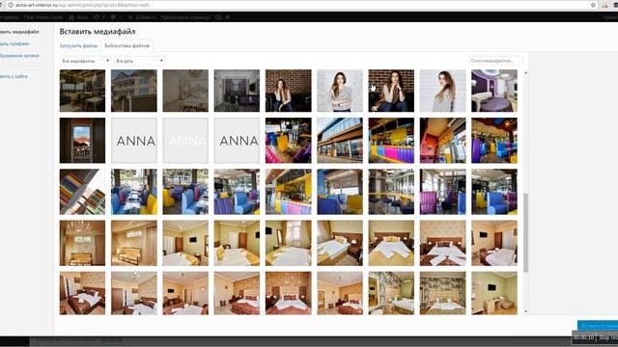Select the purple room with round ceiling thumbnail
Viewport: 618px width, 347px height.
494,91
